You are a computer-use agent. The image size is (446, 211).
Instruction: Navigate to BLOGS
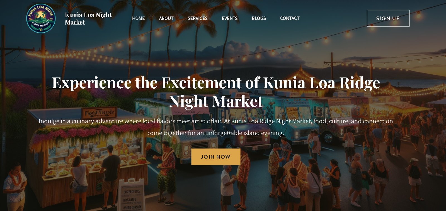click(x=259, y=18)
